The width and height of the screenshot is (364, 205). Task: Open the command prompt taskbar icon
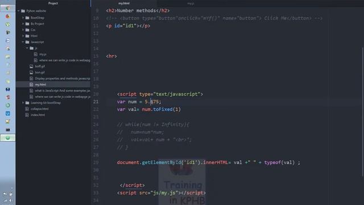pyautogui.click(x=7, y=130)
